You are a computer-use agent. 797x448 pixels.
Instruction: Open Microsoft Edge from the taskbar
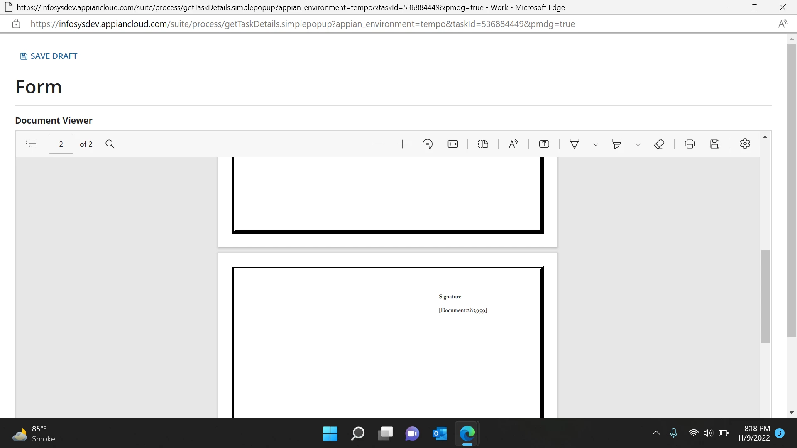tap(467, 433)
